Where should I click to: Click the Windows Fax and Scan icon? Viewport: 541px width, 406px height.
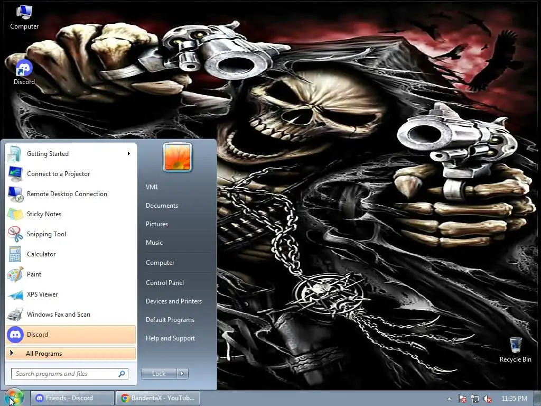coord(15,315)
